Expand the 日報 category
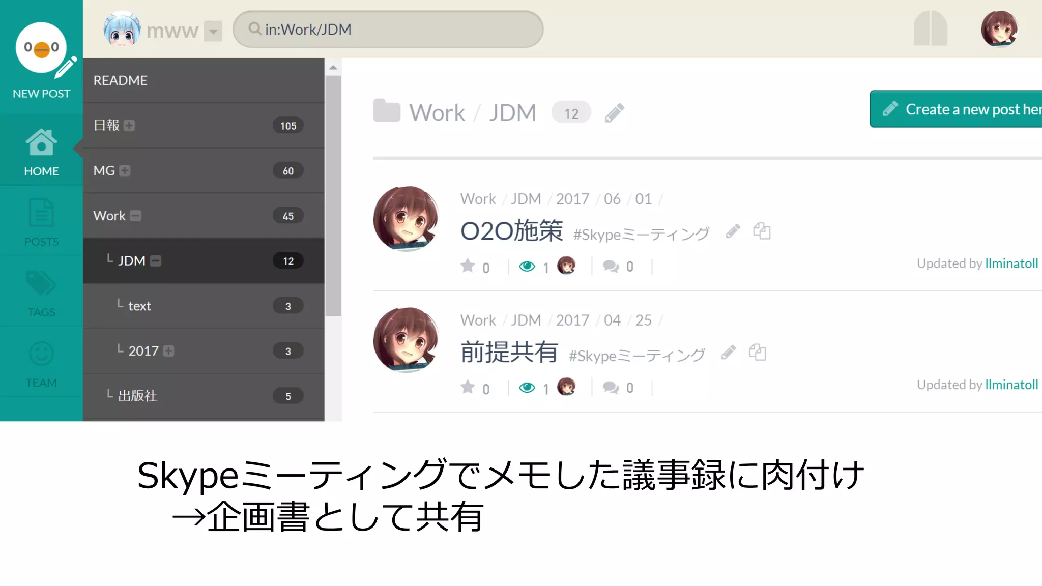Screen dimensions: 1042x586 point(129,126)
